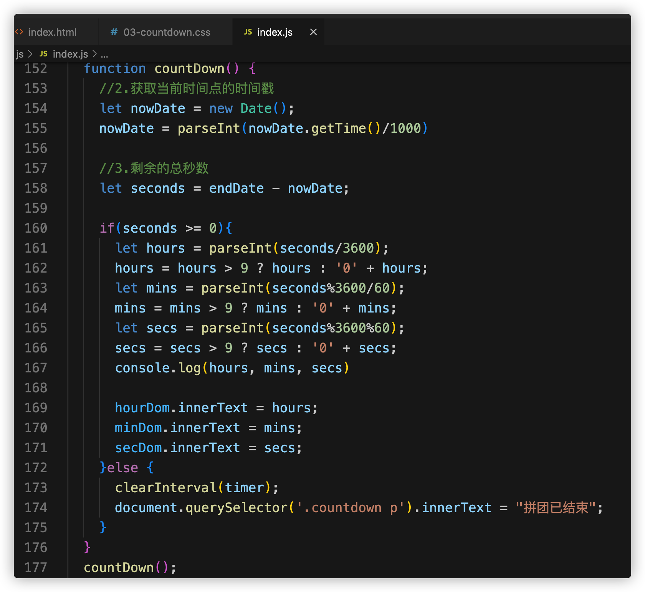
Task: Click line number 160 in the gutter
Action: [36, 228]
